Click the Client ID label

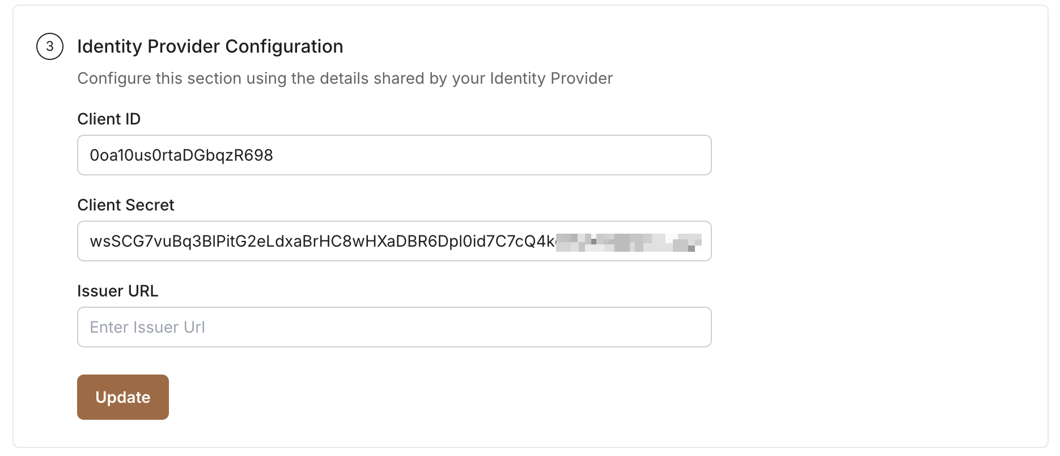[x=109, y=119]
